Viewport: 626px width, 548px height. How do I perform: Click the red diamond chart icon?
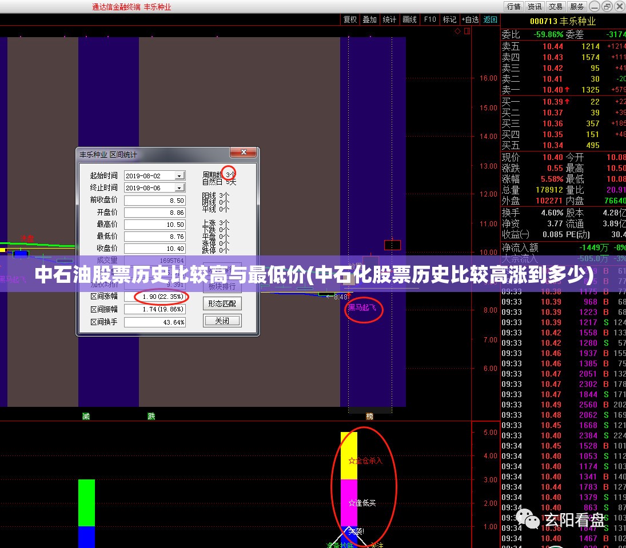(457, 31)
